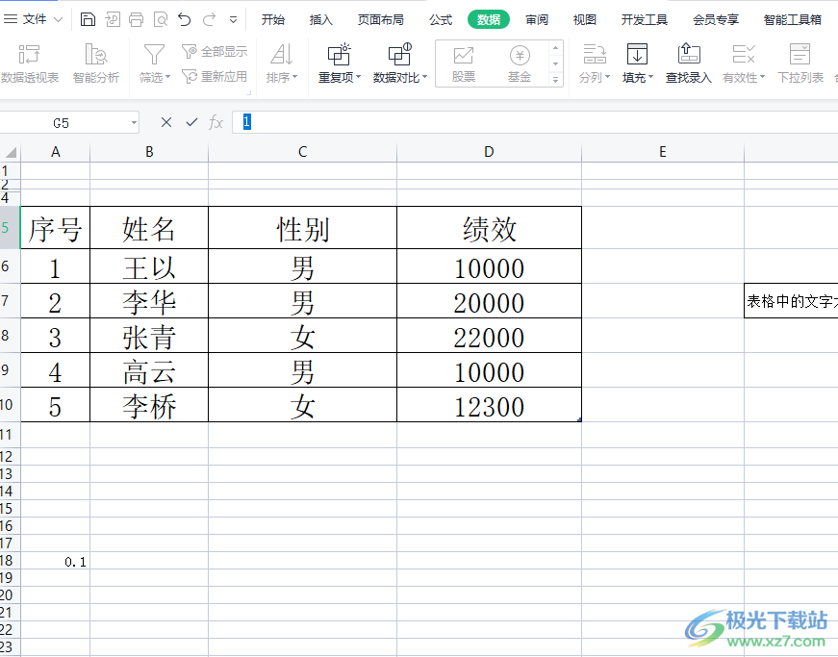
Task: Click the 有效性 data validation icon
Action: click(744, 55)
